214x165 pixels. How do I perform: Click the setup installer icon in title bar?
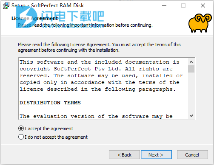click(6, 6)
